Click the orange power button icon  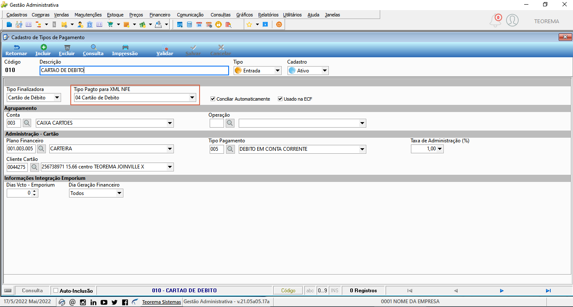(279, 24)
